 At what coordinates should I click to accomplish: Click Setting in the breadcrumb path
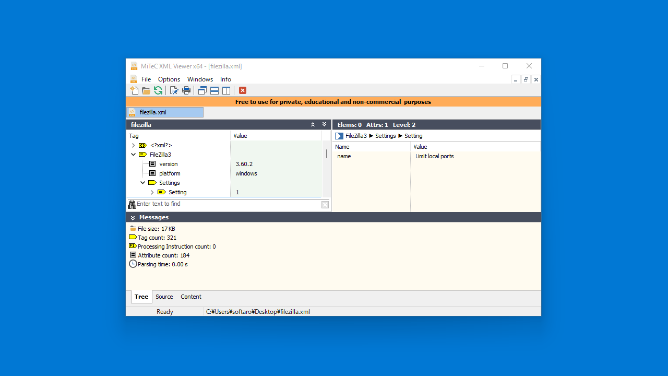[x=413, y=136]
